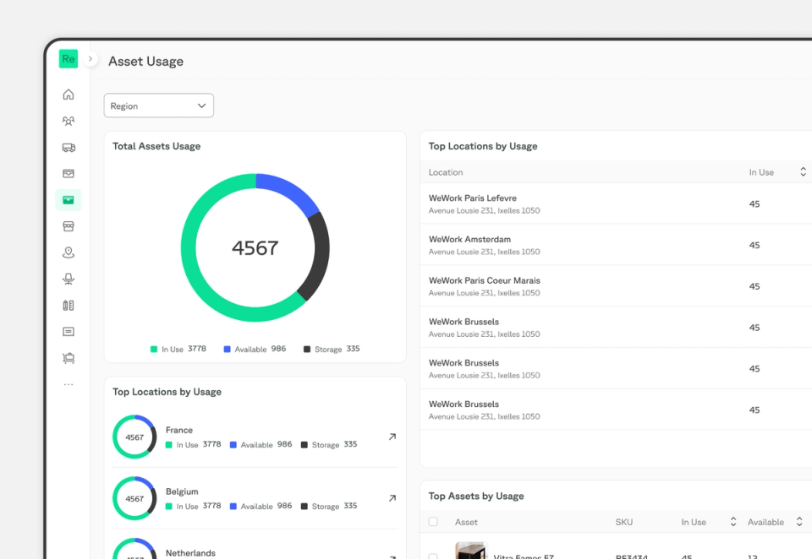Expand the sidebar with the chevron arrow
Image resolution: width=812 pixels, height=559 pixels.
(91, 59)
